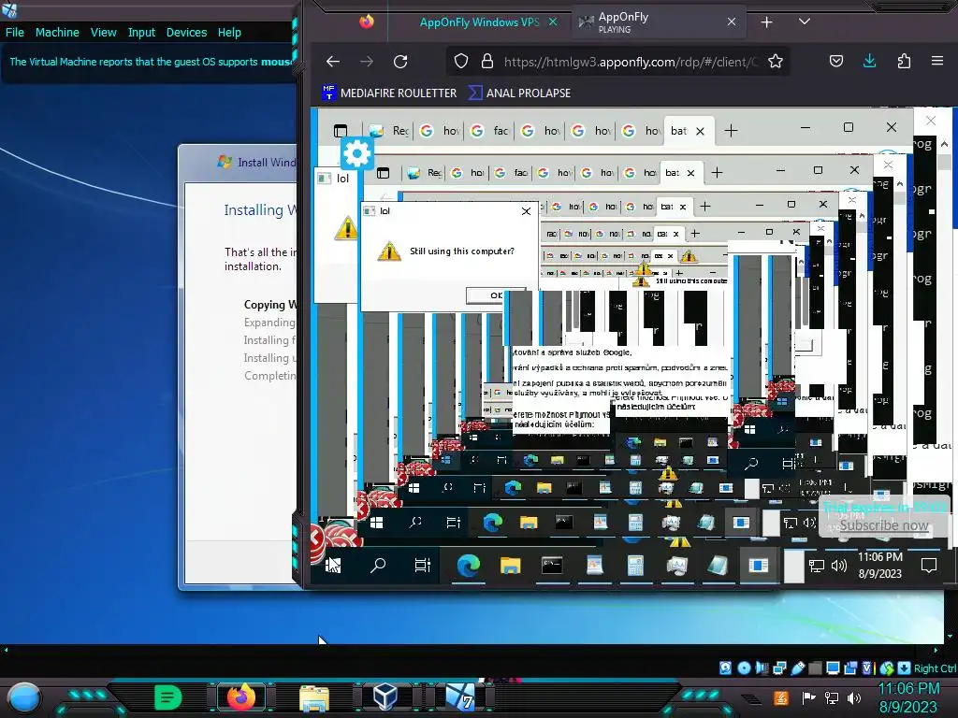Open the Firefox hamburger application menu
Viewport: 958px width, 718px height.
[937, 62]
